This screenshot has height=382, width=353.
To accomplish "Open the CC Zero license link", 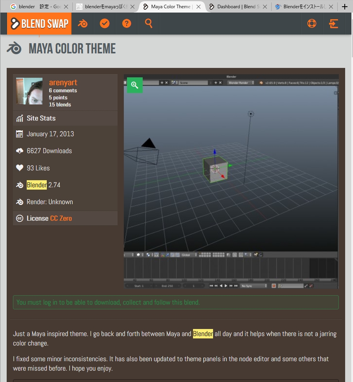I will [61, 218].
